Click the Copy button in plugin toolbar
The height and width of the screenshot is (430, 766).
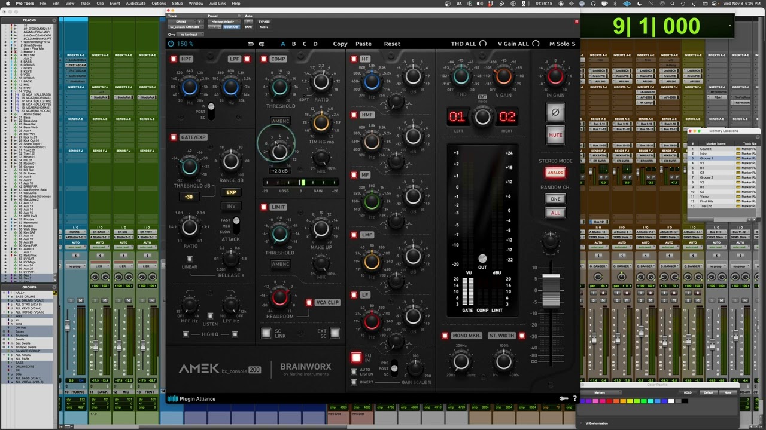(x=340, y=44)
